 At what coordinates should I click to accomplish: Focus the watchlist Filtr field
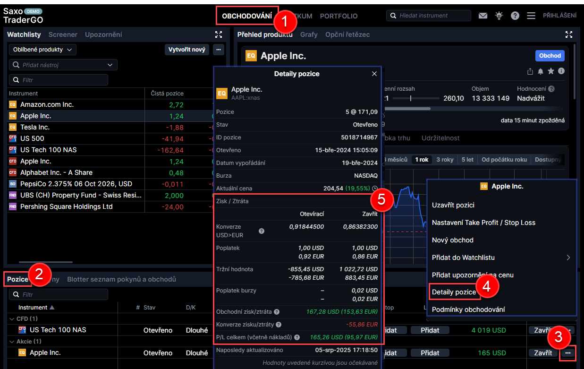pyautogui.click(x=59, y=80)
